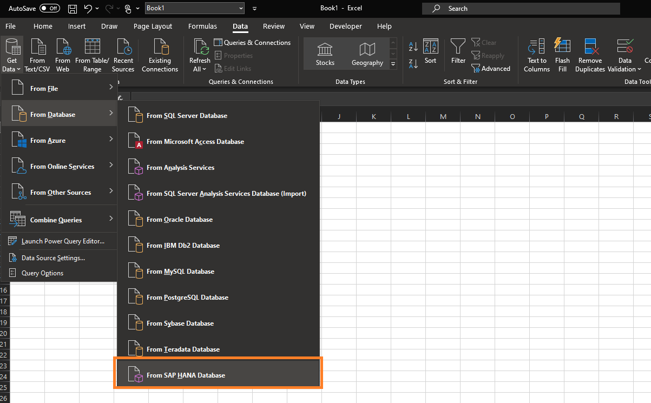Choose From SQL Server Database
This screenshot has width=651, height=403.
(x=218, y=116)
